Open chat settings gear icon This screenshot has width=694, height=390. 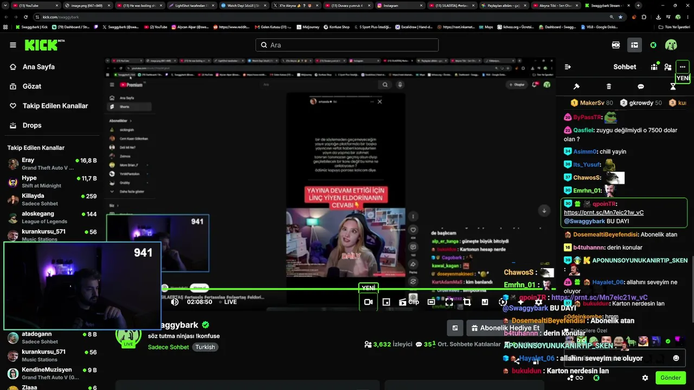pos(645,378)
